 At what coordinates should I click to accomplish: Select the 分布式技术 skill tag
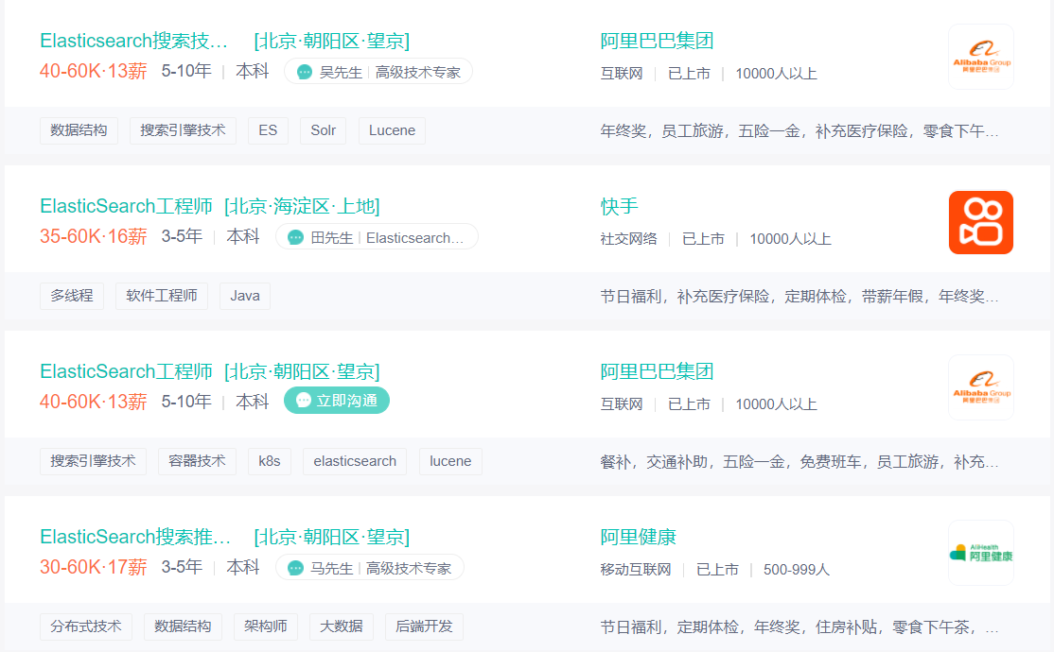pyautogui.click(x=86, y=626)
